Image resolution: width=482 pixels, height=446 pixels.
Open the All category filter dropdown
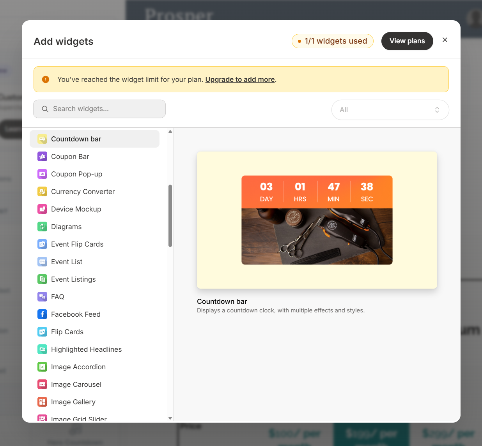390,110
